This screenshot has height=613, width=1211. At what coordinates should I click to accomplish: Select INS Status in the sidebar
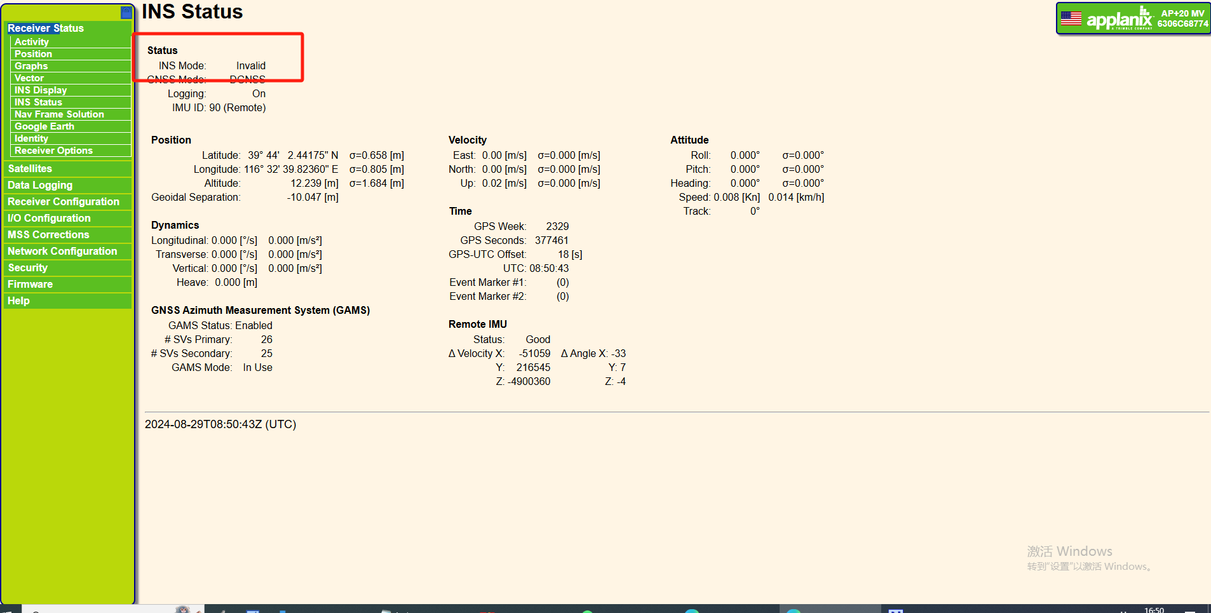tap(38, 102)
